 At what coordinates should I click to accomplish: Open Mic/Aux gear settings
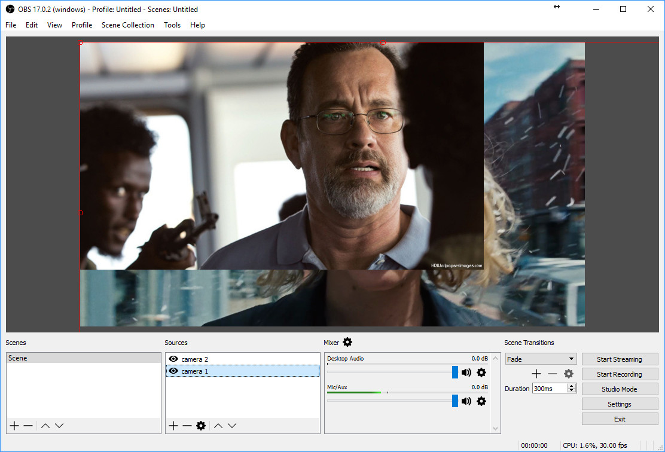point(481,401)
